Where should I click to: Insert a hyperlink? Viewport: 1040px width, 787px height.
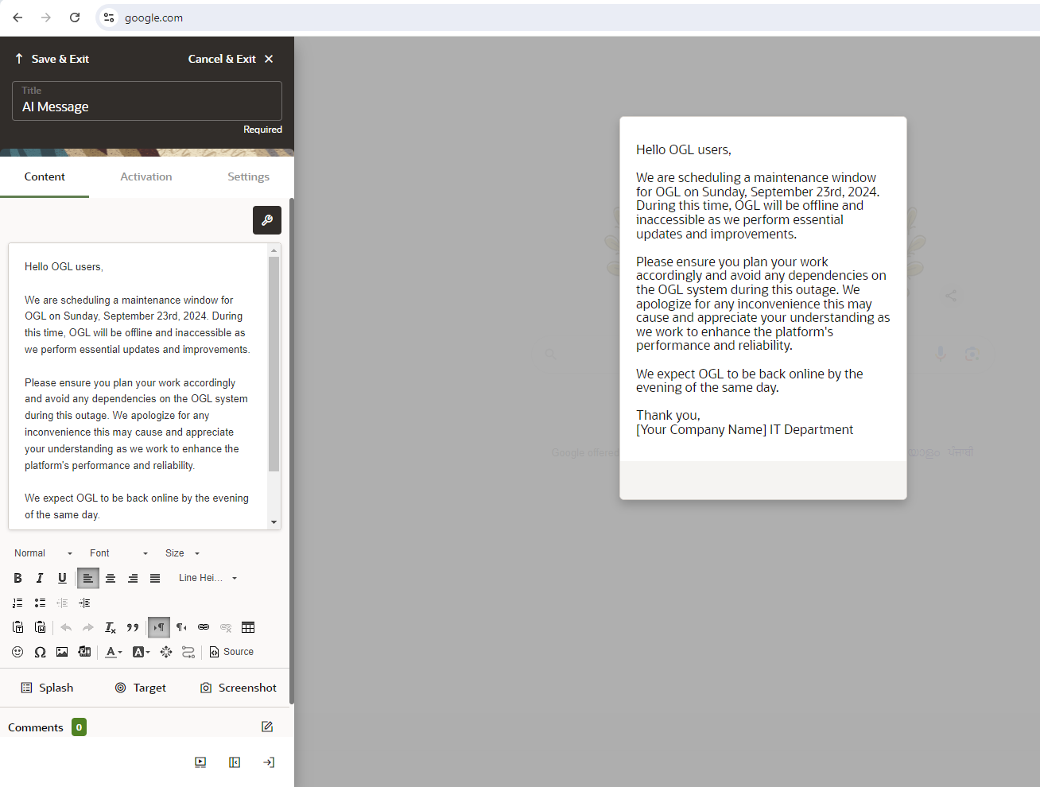[x=204, y=627]
